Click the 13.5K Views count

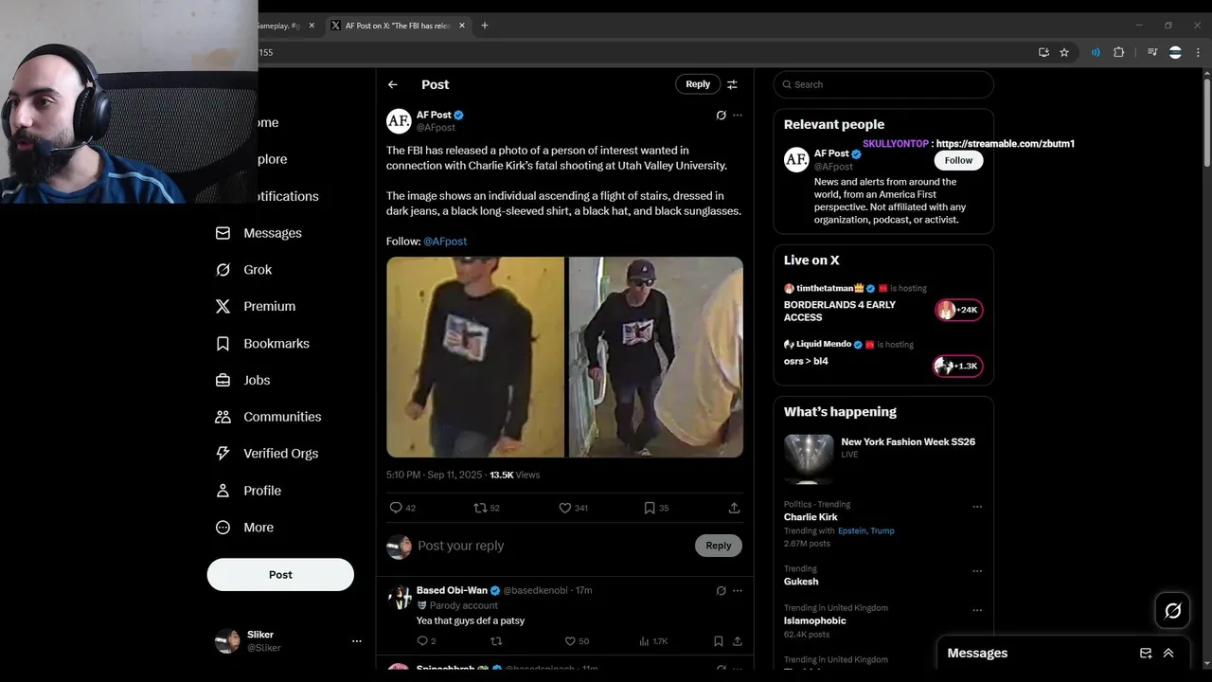coord(514,475)
